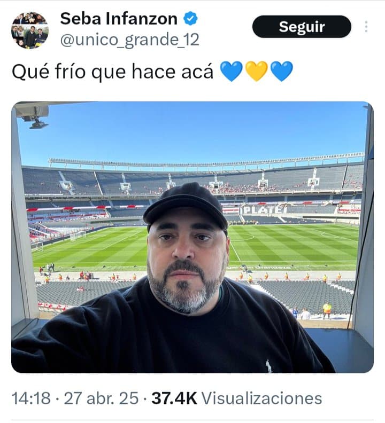The width and height of the screenshot is (385, 423).
Task: Select the tweet text "Qué frío que hace acá"
Action: pyautogui.click(x=112, y=72)
